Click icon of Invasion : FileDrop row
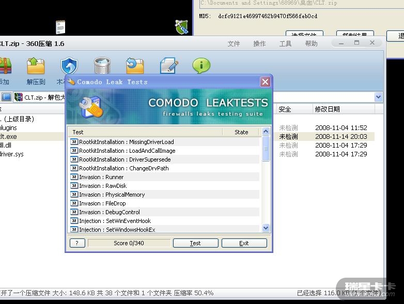The image size is (404, 304). pos(74,203)
